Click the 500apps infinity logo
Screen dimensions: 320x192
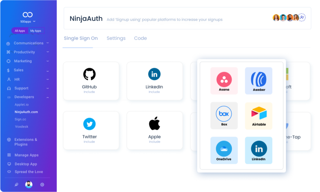pyautogui.click(x=28, y=15)
